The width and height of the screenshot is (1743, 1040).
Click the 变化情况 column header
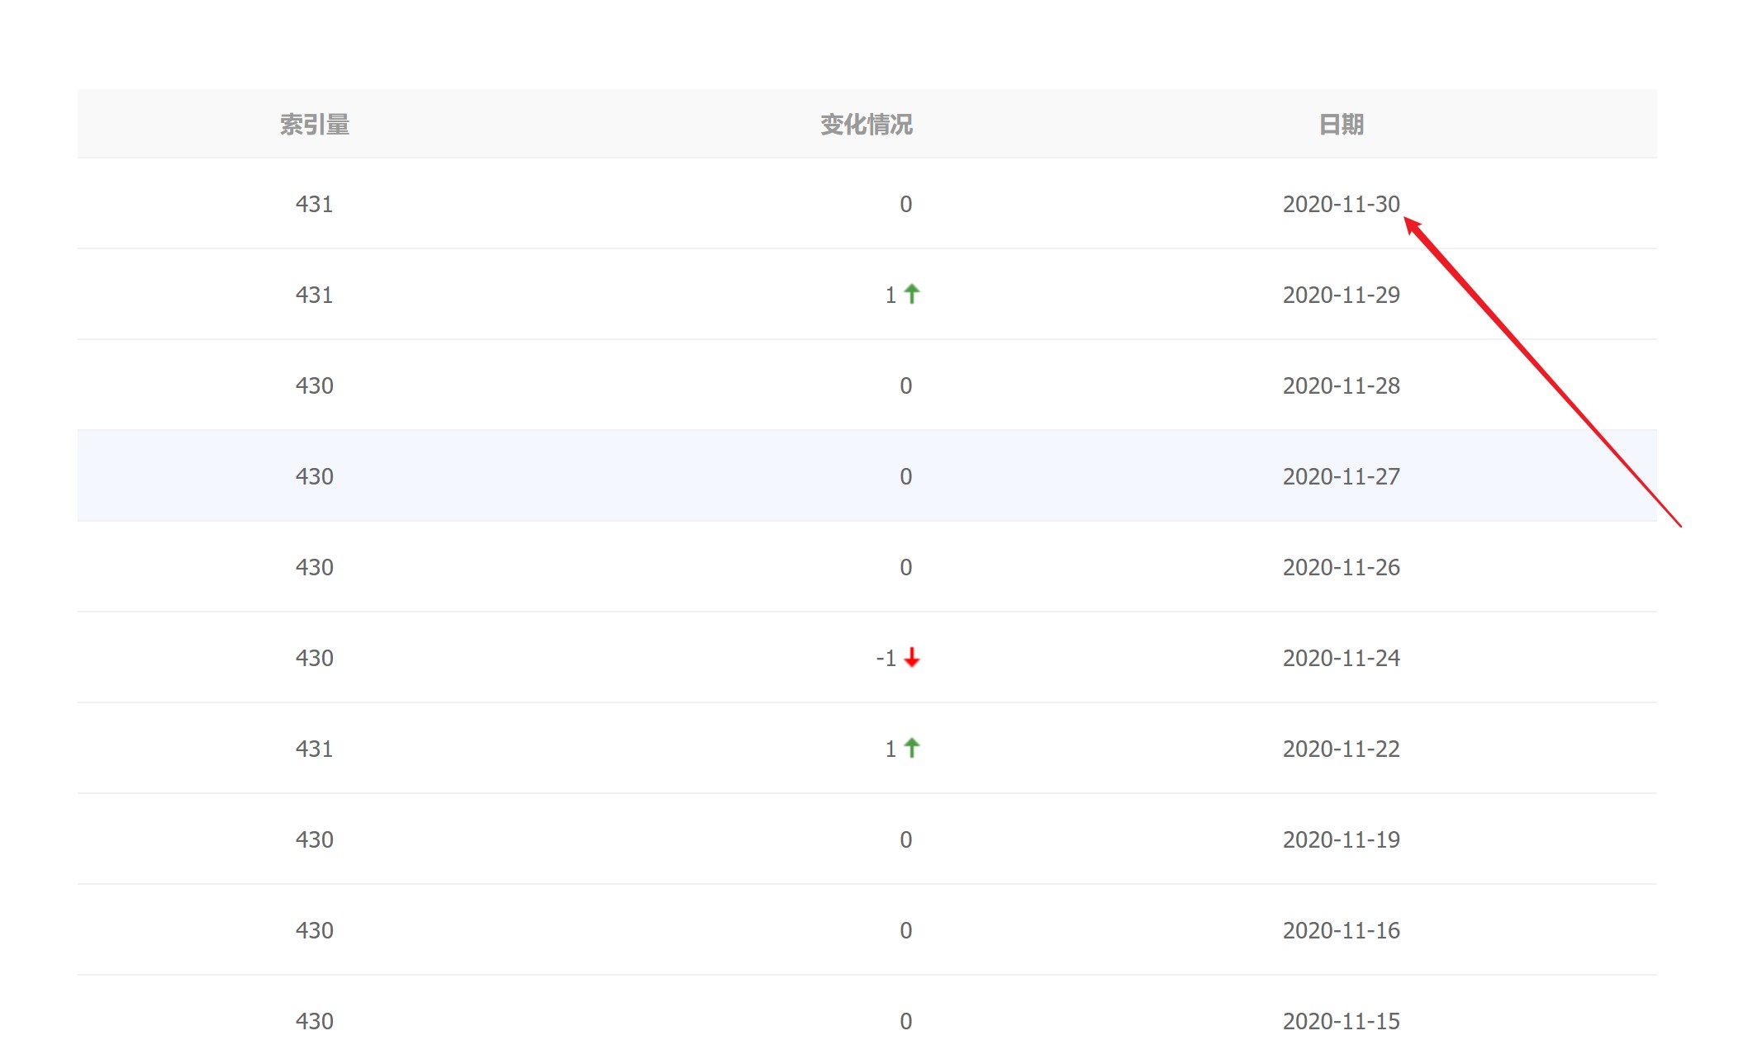866,125
